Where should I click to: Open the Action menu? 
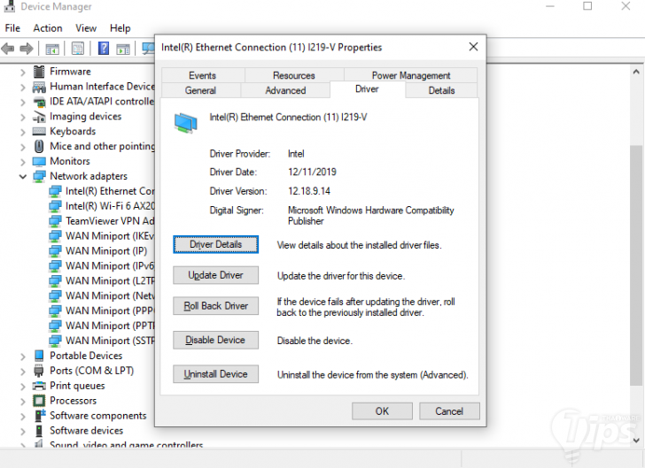click(x=48, y=28)
